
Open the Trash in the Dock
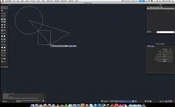[143, 106]
